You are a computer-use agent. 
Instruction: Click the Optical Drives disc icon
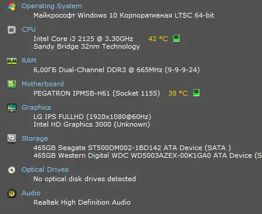(12, 170)
